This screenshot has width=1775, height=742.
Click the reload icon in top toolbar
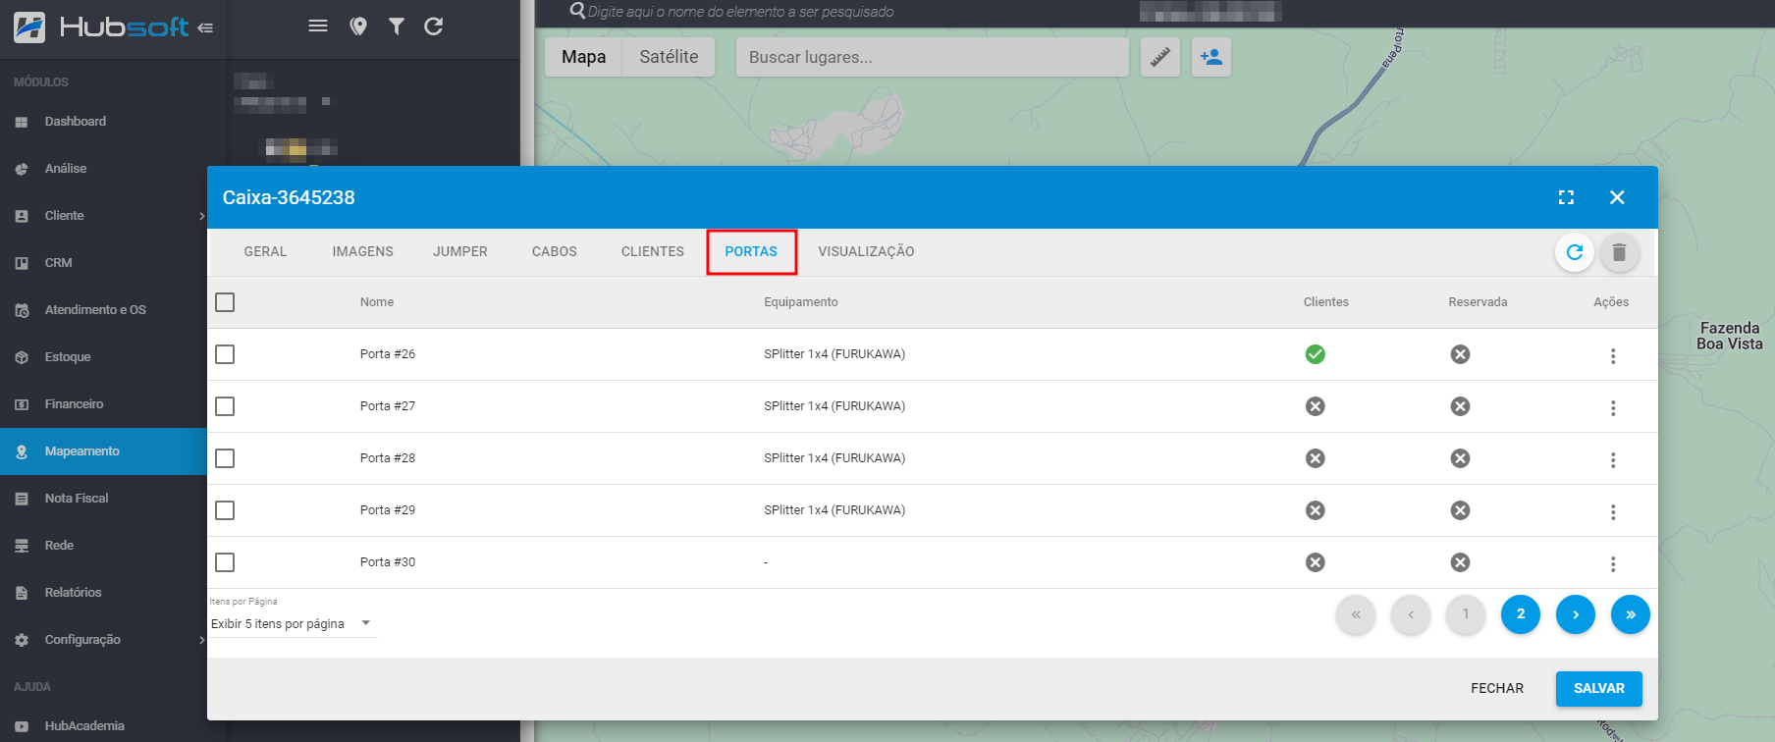434,26
